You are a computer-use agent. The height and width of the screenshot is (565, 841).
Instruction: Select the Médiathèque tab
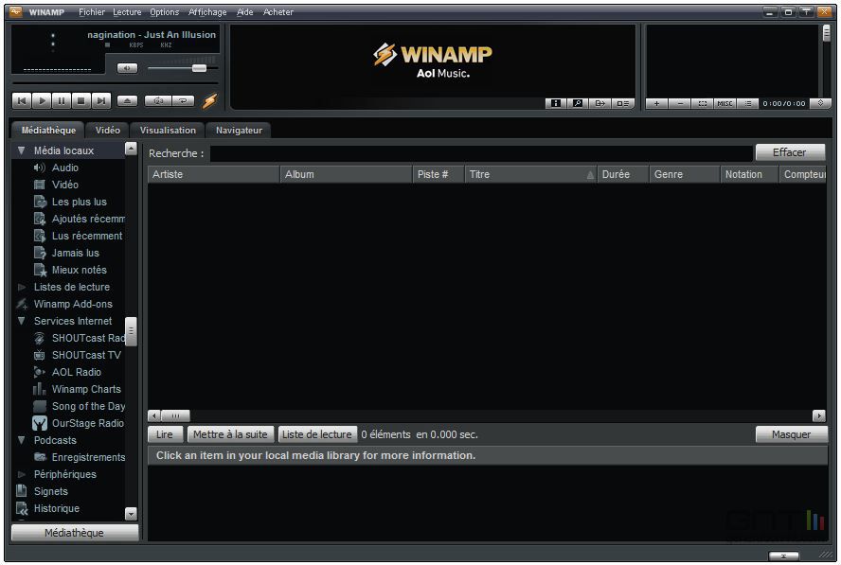pos(48,130)
